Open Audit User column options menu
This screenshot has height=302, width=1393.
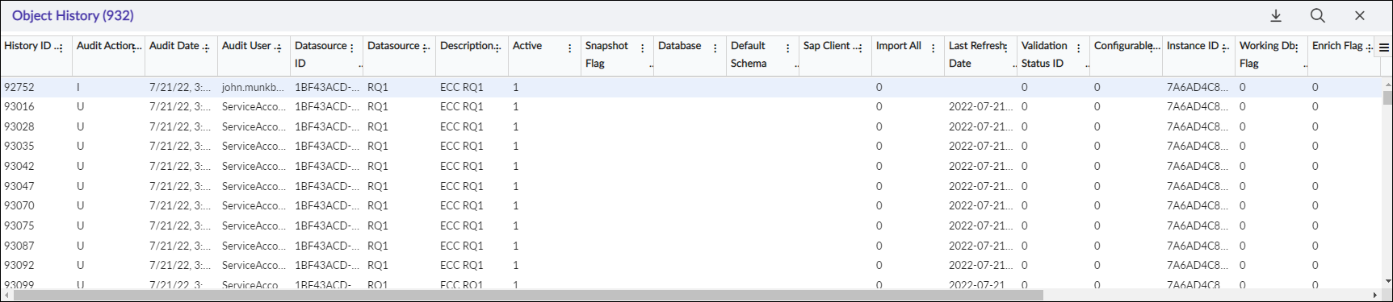click(279, 48)
